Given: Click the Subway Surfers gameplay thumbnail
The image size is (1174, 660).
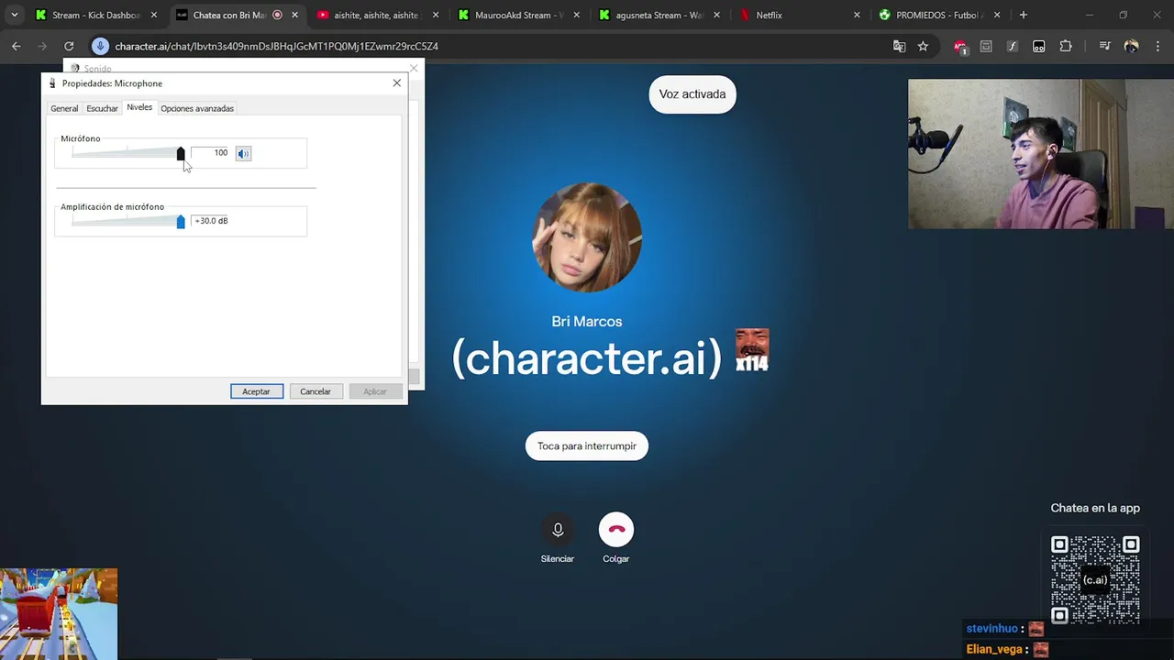Looking at the screenshot, I should 59,614.
